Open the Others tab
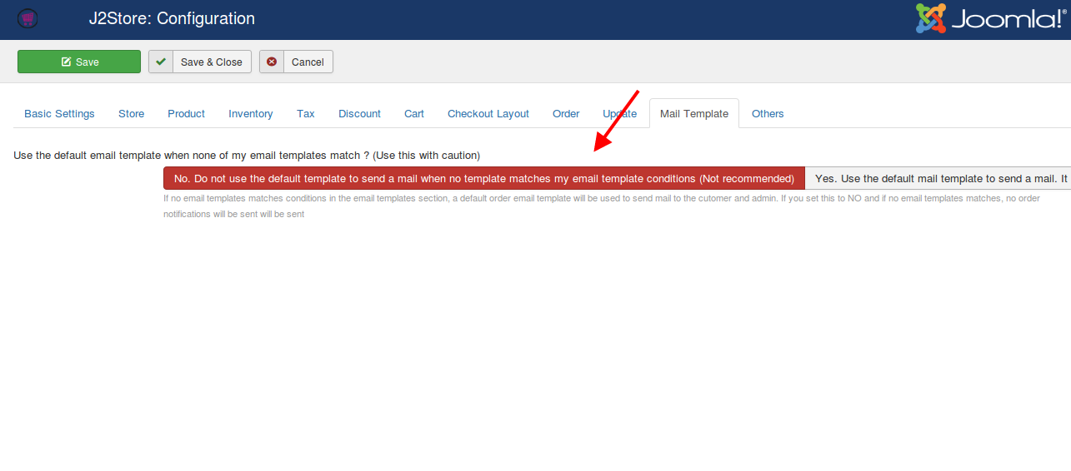Viewport: 1071px width, 471px height. pos(768,114)
